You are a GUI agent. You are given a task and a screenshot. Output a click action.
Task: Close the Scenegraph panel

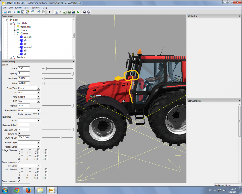[74, 16]
